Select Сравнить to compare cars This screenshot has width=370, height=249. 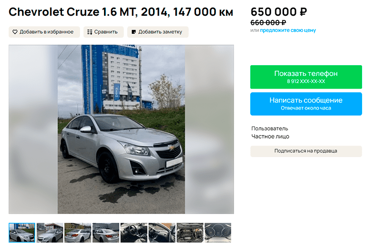[103, 32]
